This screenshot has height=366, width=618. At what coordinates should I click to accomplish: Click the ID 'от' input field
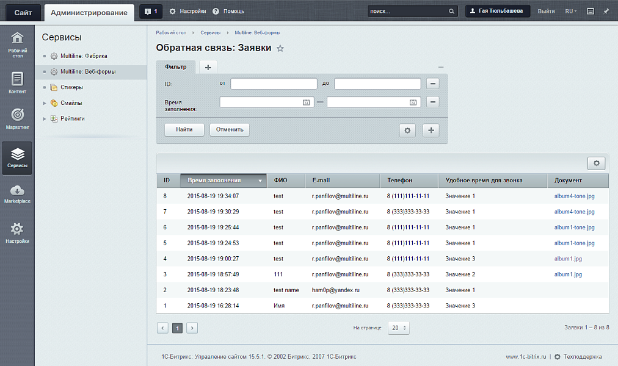click(x=274, y=84)
